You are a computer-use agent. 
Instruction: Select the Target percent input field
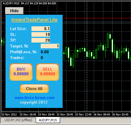[50, 46]
